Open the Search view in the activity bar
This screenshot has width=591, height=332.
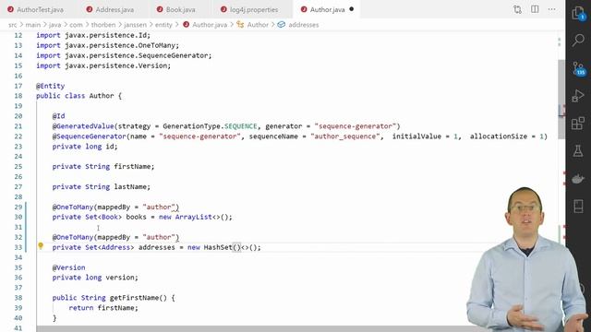click(x=578, y=40)
